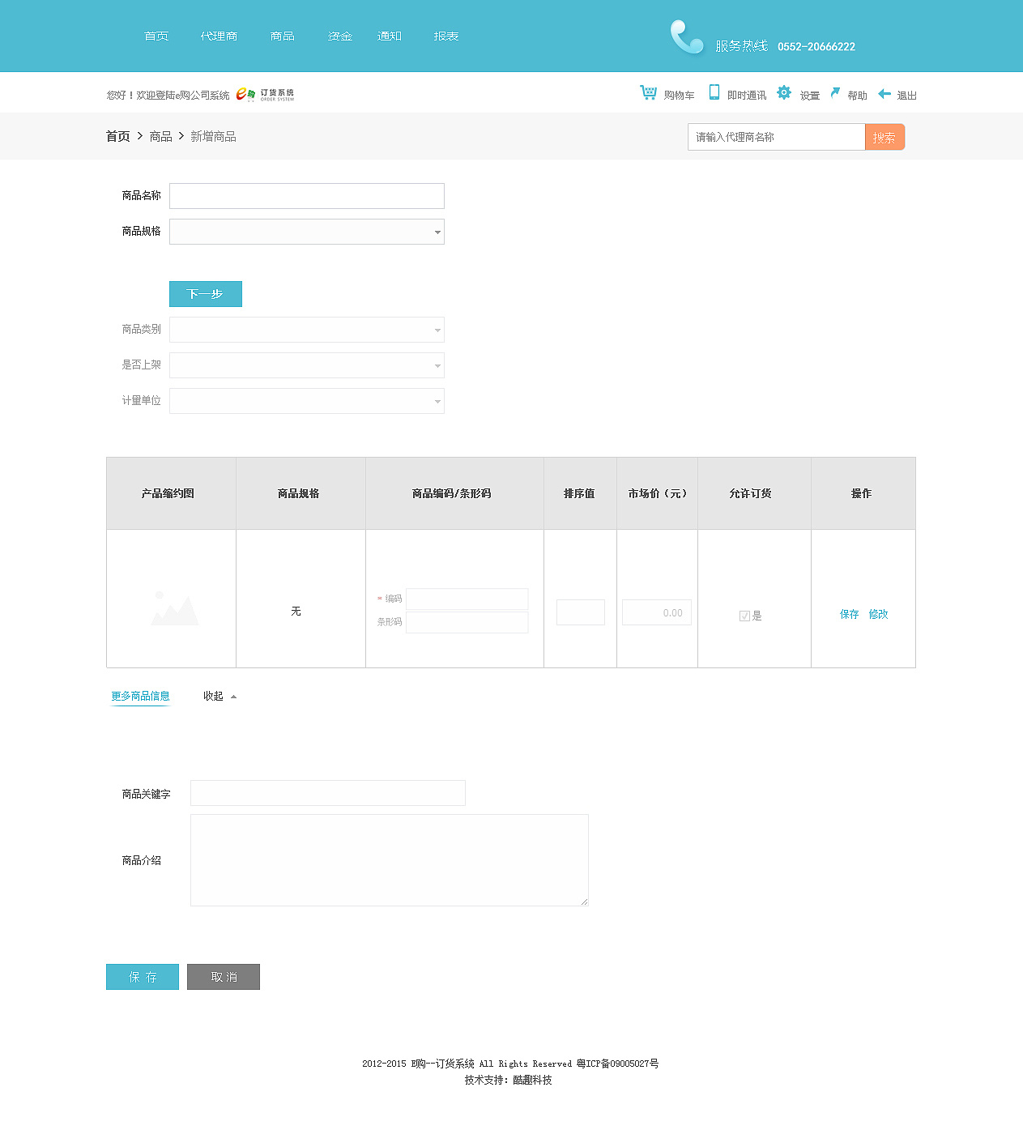
Task: Open the 是否上架 dropdown
Action: [307, 365]
